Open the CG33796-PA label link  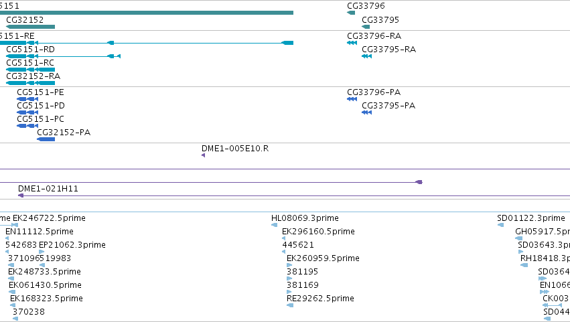[x=374, y=92]
